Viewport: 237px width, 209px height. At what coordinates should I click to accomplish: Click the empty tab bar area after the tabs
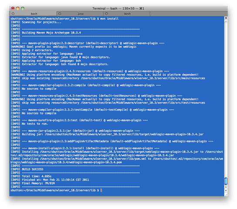[189, 14]
